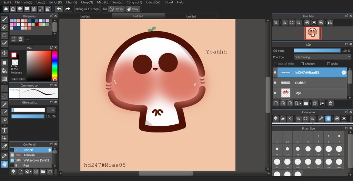Detach the Kiểm soát cọ panel
The image size is (353, 181).
click(51, 102)
